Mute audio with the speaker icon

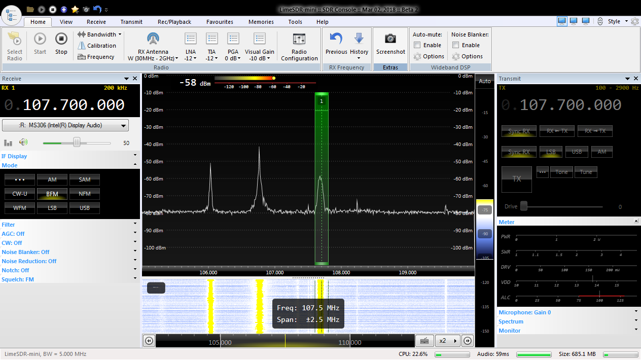[23, 143]
